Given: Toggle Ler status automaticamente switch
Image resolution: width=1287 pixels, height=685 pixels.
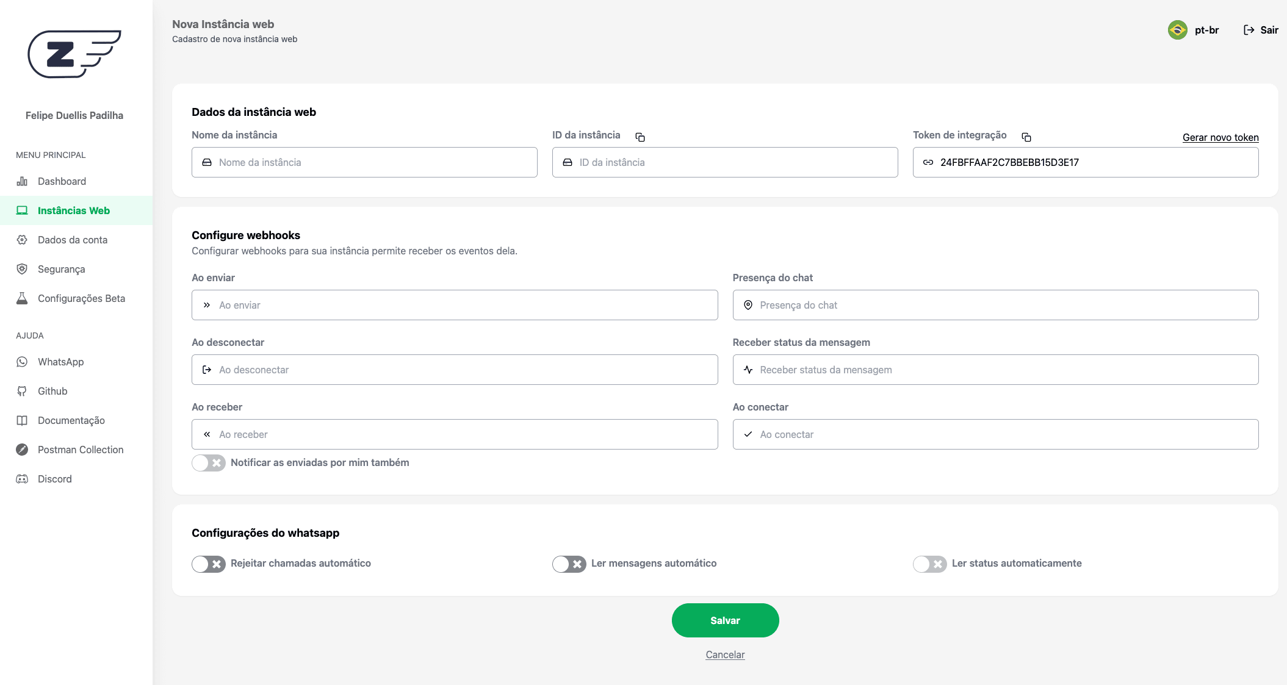Looking at the screenshot, I should point(930,564).
